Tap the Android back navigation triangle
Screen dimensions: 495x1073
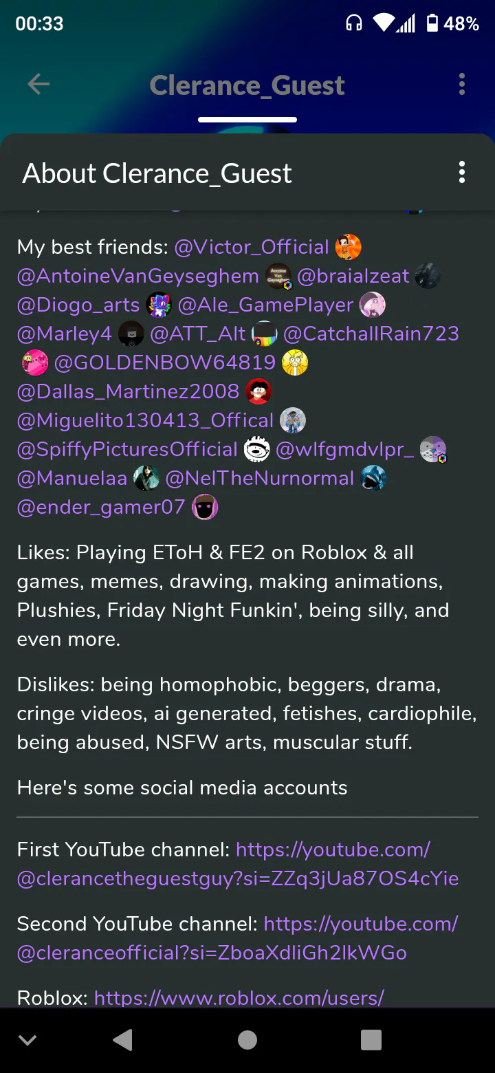pos(123,1040)
